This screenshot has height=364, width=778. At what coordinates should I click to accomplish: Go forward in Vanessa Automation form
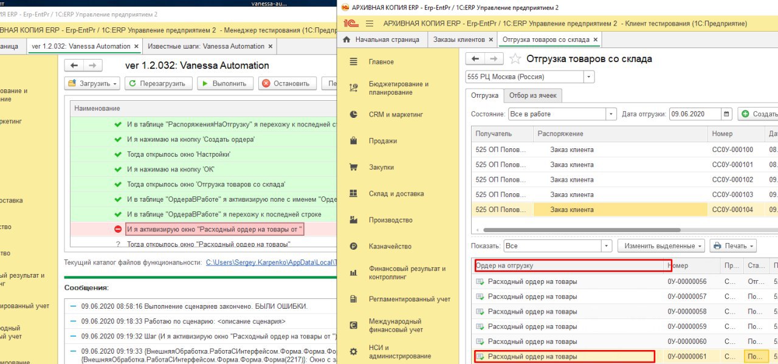coord(93,65)
